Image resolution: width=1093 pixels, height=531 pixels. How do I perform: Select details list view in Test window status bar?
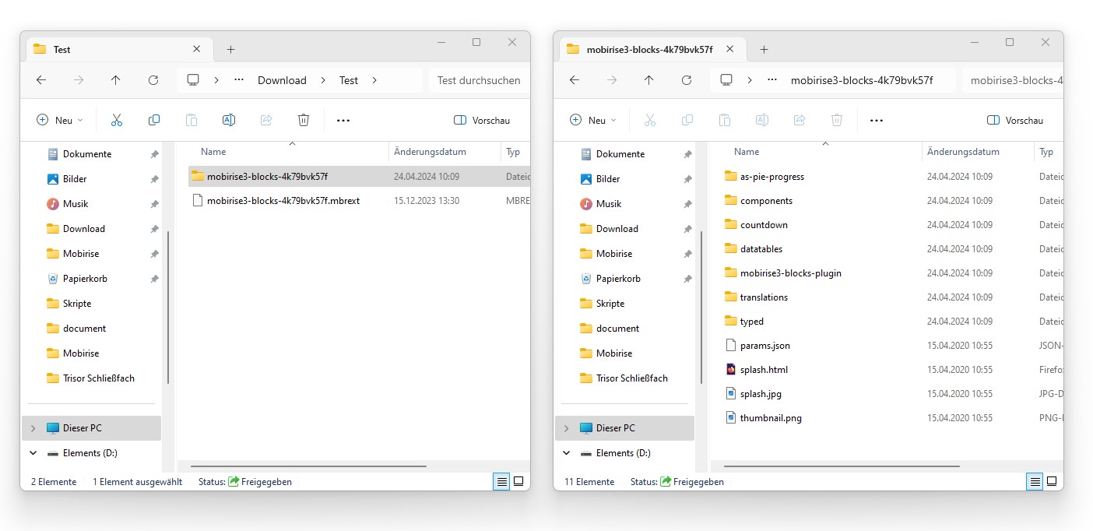pyautogui.click(x=501, y=481)
